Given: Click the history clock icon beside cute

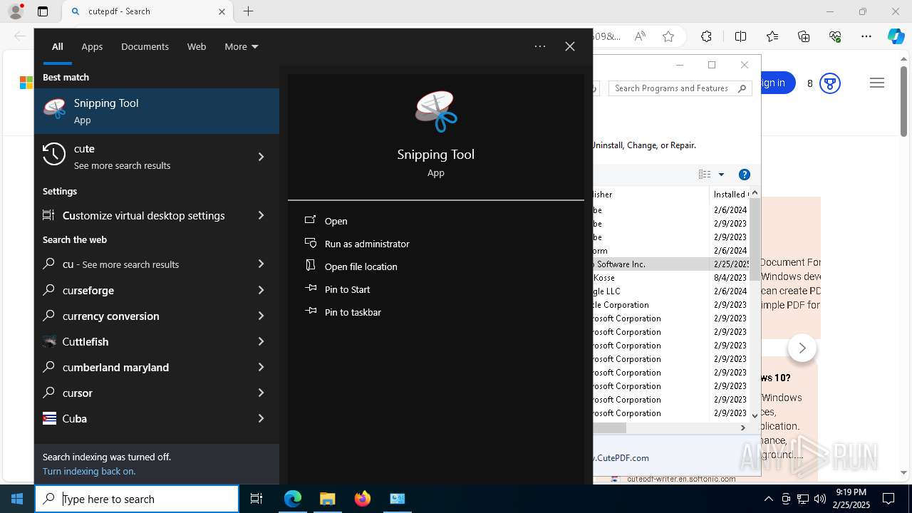Looking at the screenshot, I should [54, 154].
